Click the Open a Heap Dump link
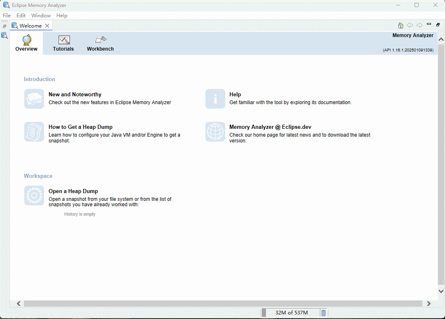The width and height of the screenshot is (445, 319). click(73, 191)
